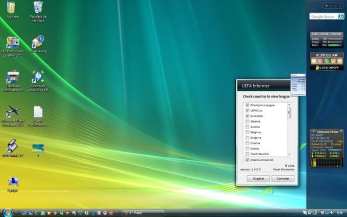Select the image file named 1
The width and height of the screenshot is (347, 217).
click(x=38, y=150)
